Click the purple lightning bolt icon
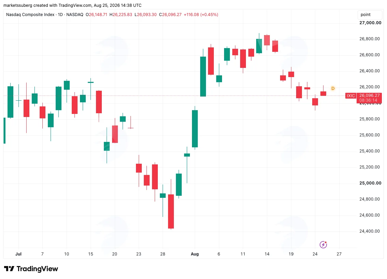The image size is (387, 279). [x=323, y=245]
